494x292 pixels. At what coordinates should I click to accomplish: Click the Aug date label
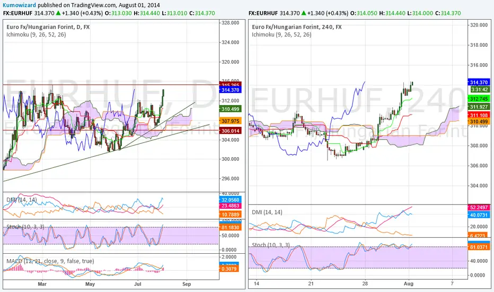tap(409, 284)
